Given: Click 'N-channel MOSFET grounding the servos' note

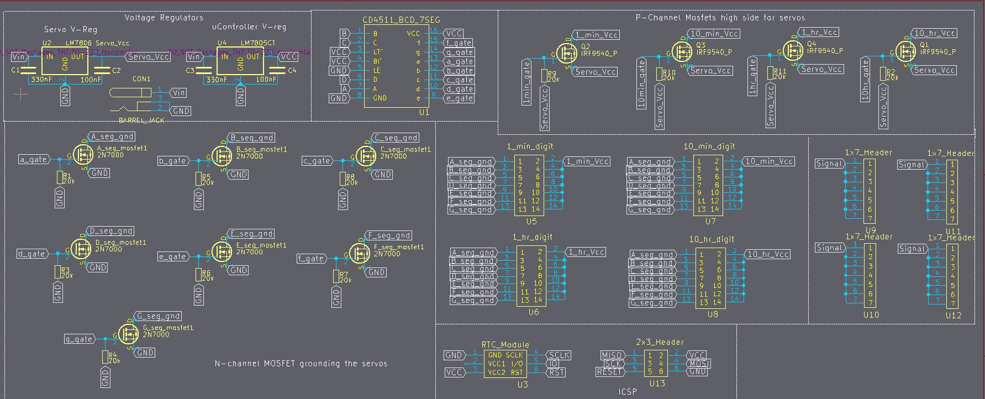Looking at the screenshot, I should tap(301, 364).
